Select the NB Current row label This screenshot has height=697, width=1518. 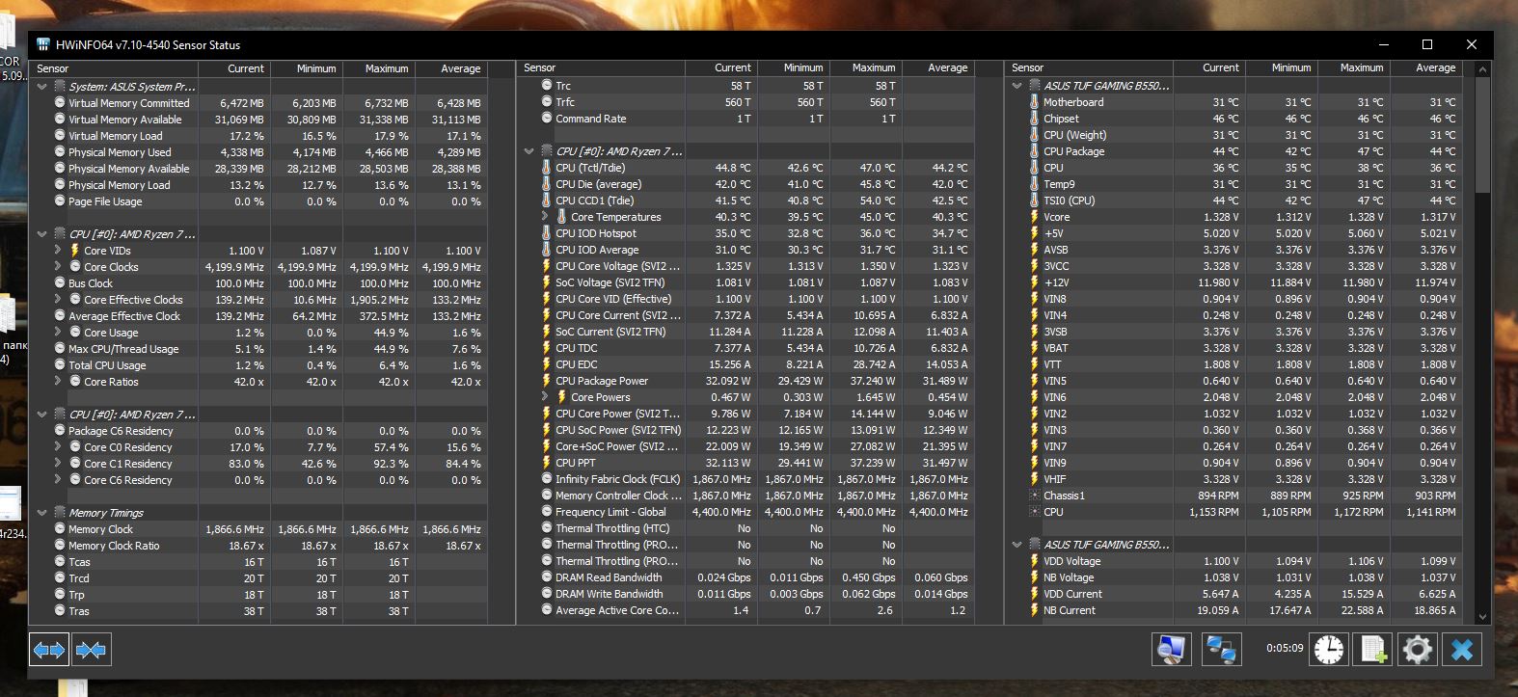(x=1070, y=610)
